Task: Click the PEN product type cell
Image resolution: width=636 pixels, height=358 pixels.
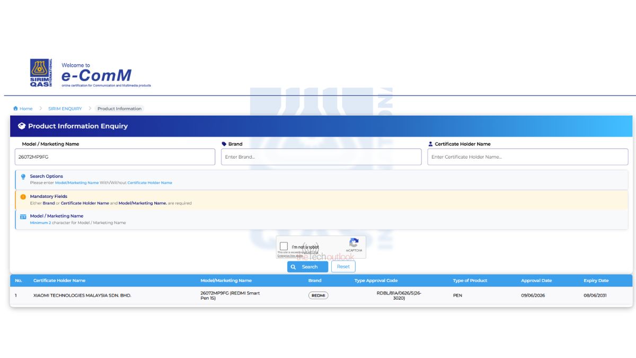Action: coord(457,295)
